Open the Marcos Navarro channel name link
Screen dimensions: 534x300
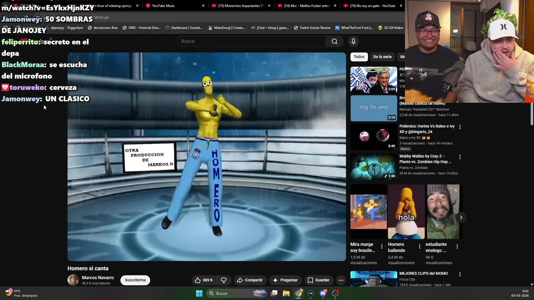pyautogui.click(x=98, y=277)
